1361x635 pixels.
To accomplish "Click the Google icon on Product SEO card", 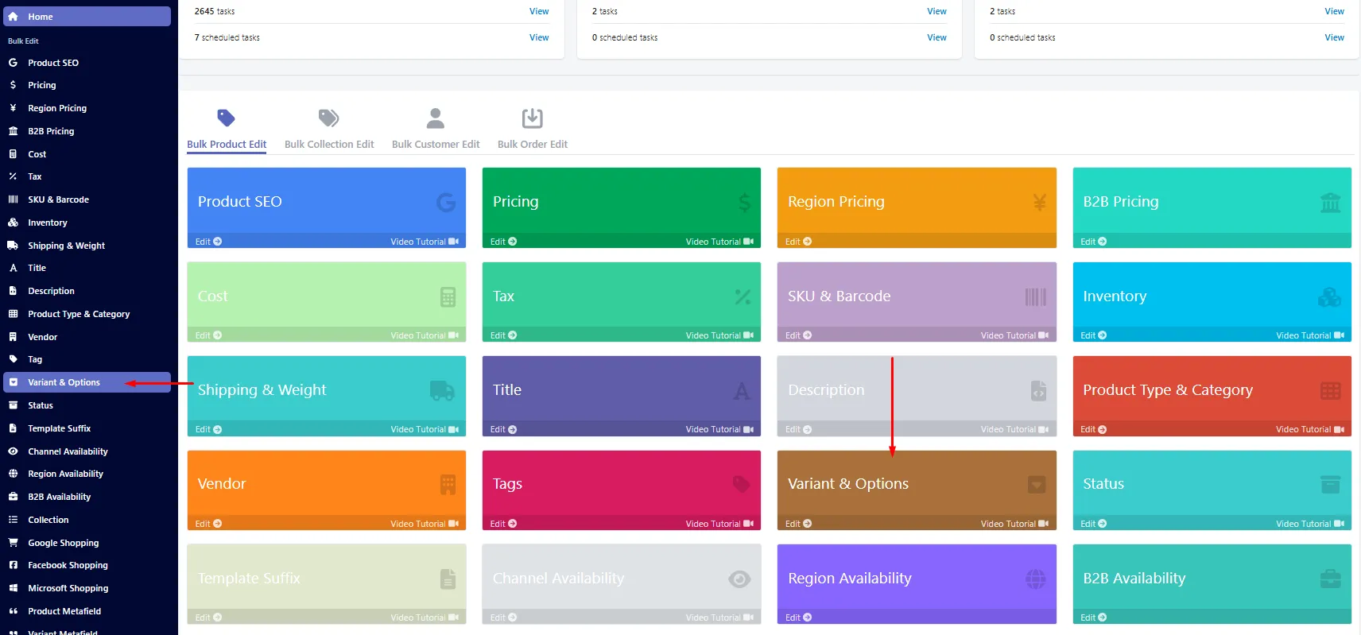I will point(446,203).
